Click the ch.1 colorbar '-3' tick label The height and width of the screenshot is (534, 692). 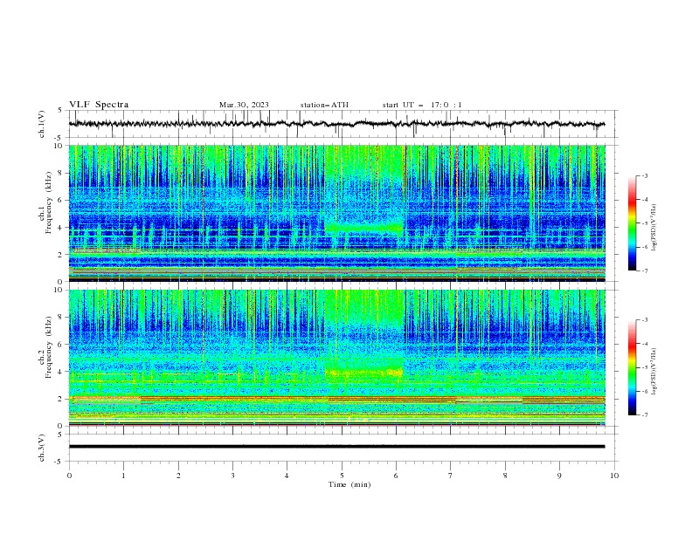644,175
